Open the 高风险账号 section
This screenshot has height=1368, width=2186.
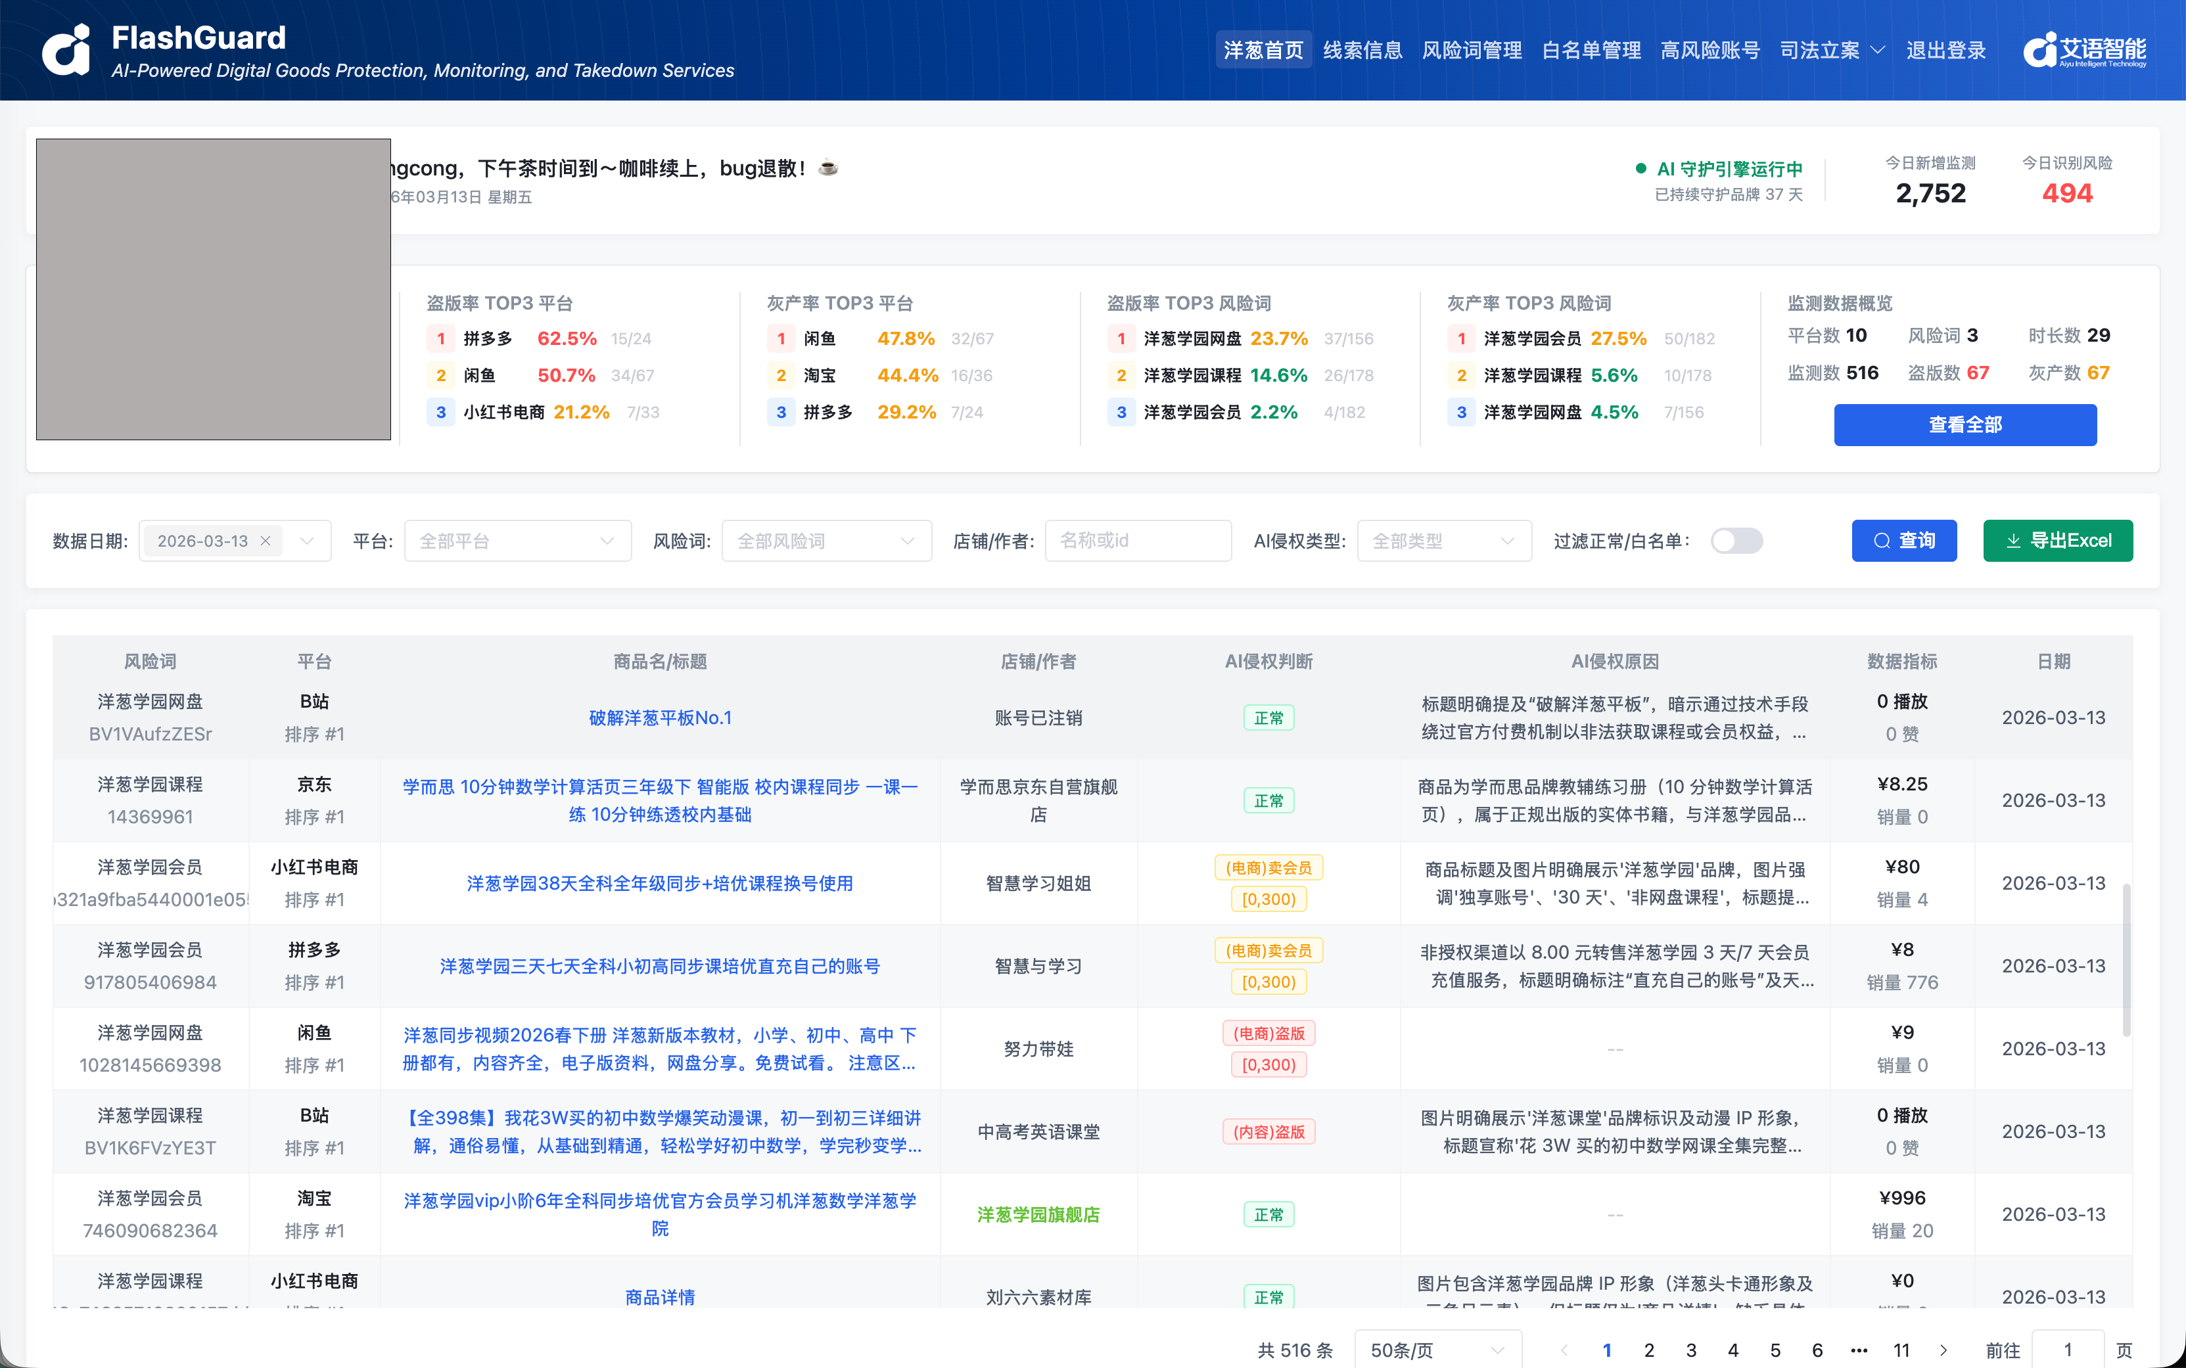click(1709, 51)
